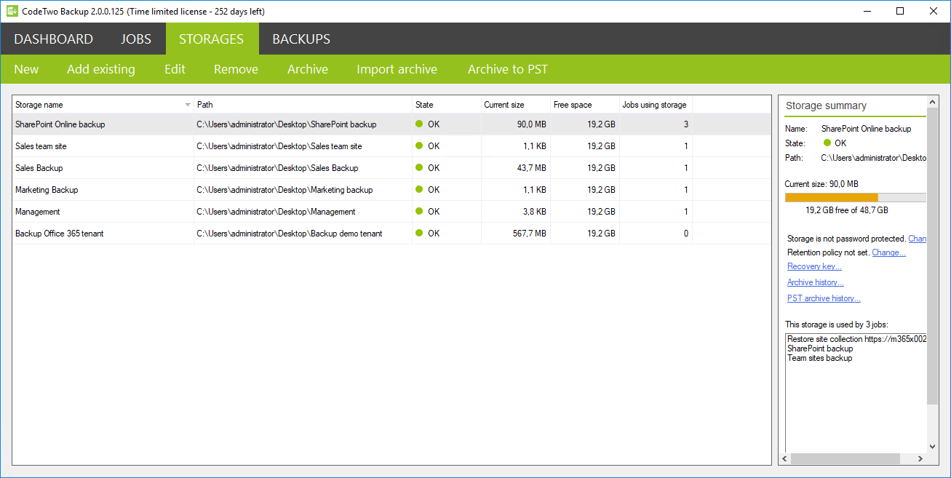Sort by the Path column header
This screenshot has width=951, height=478.
coord(303,105)
